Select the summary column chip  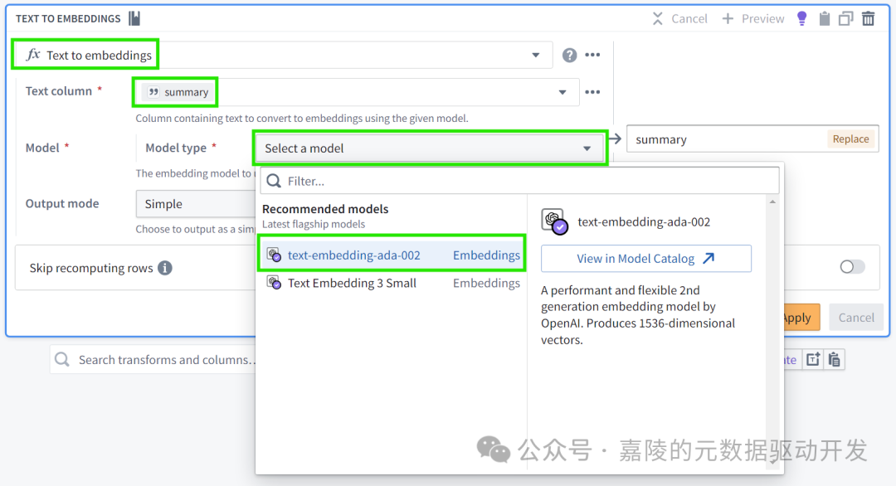[x=178, y=92]
